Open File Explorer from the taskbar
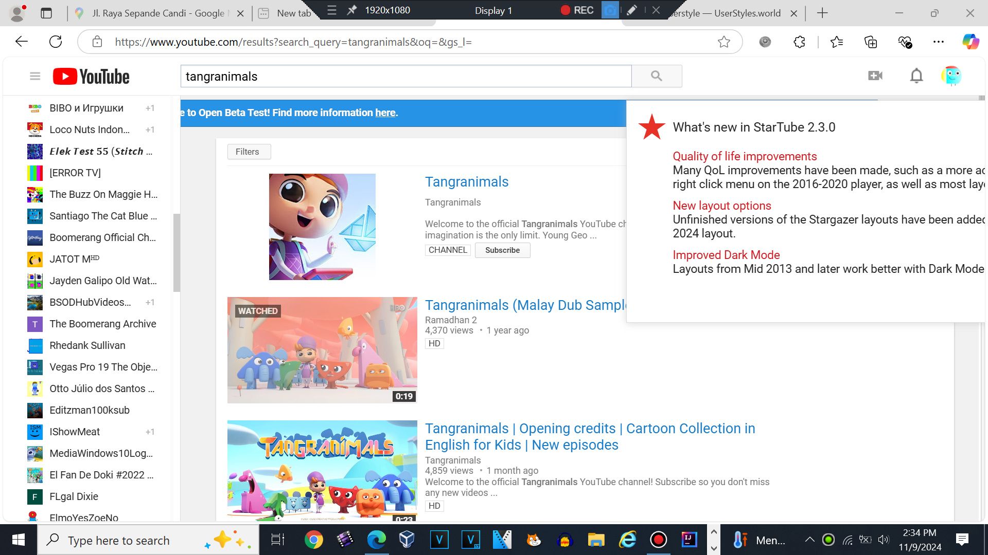This screenshot has width=988, height=555. tap(596, 540)
